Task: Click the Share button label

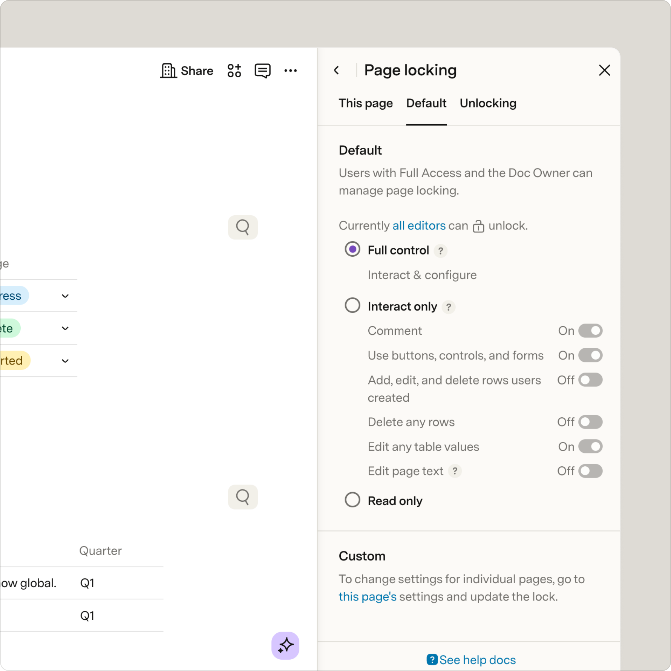Action: coord(197,70)
